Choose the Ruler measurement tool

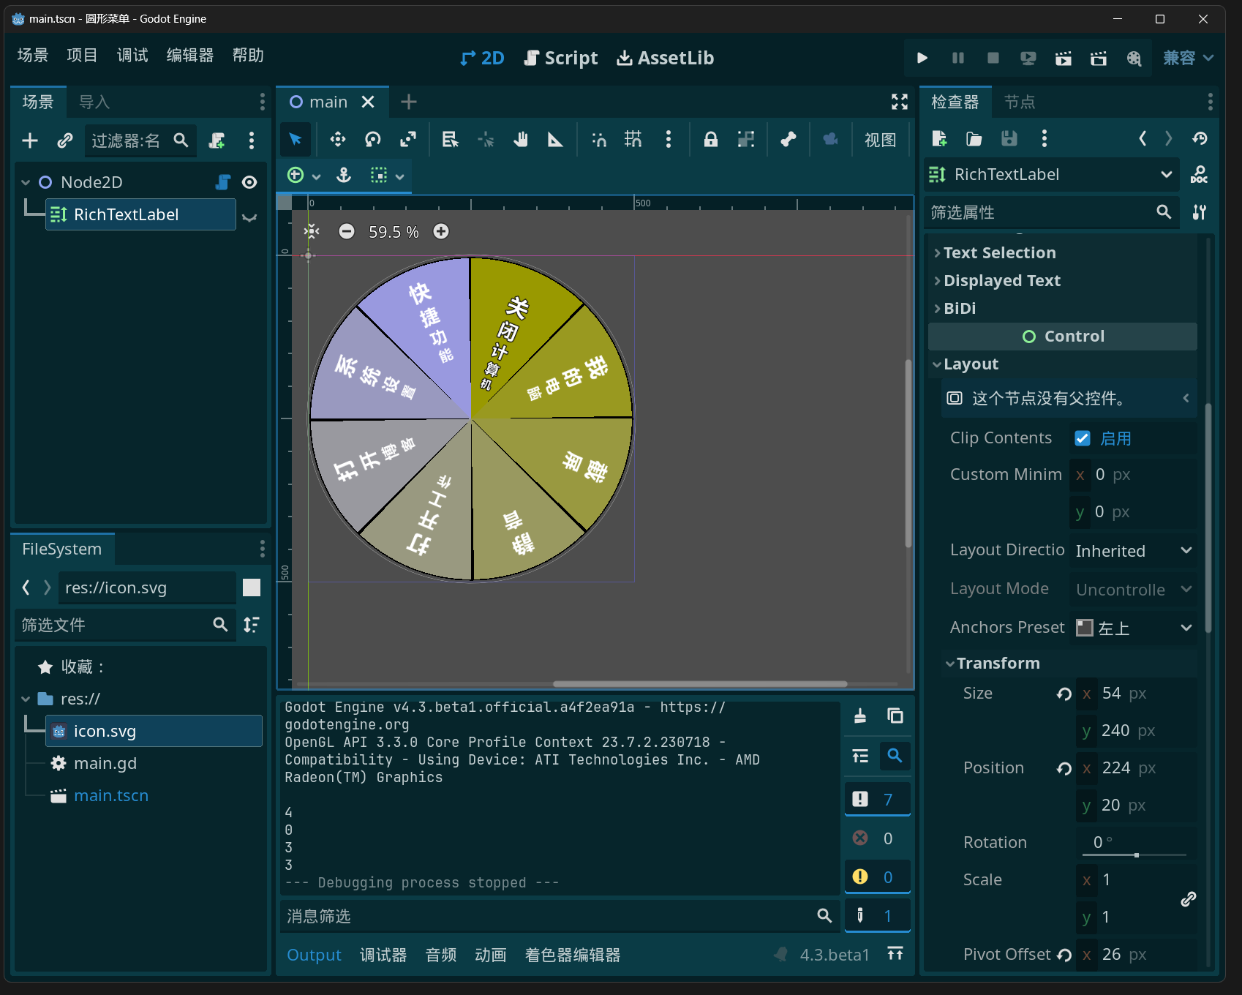click(x=556, y=140)
